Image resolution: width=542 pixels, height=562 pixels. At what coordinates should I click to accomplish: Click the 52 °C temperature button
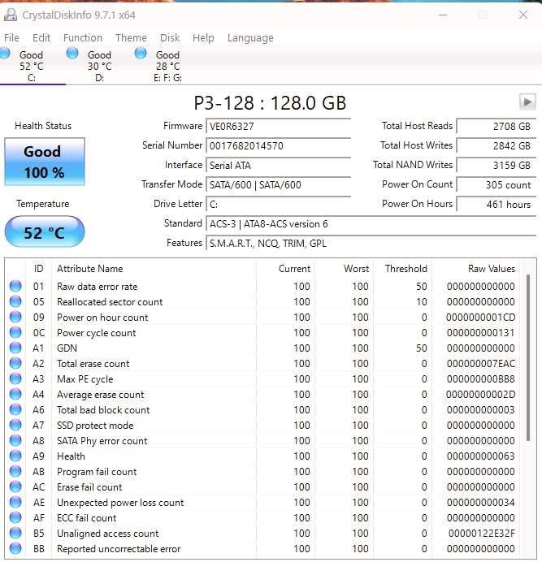click(45, 231)
